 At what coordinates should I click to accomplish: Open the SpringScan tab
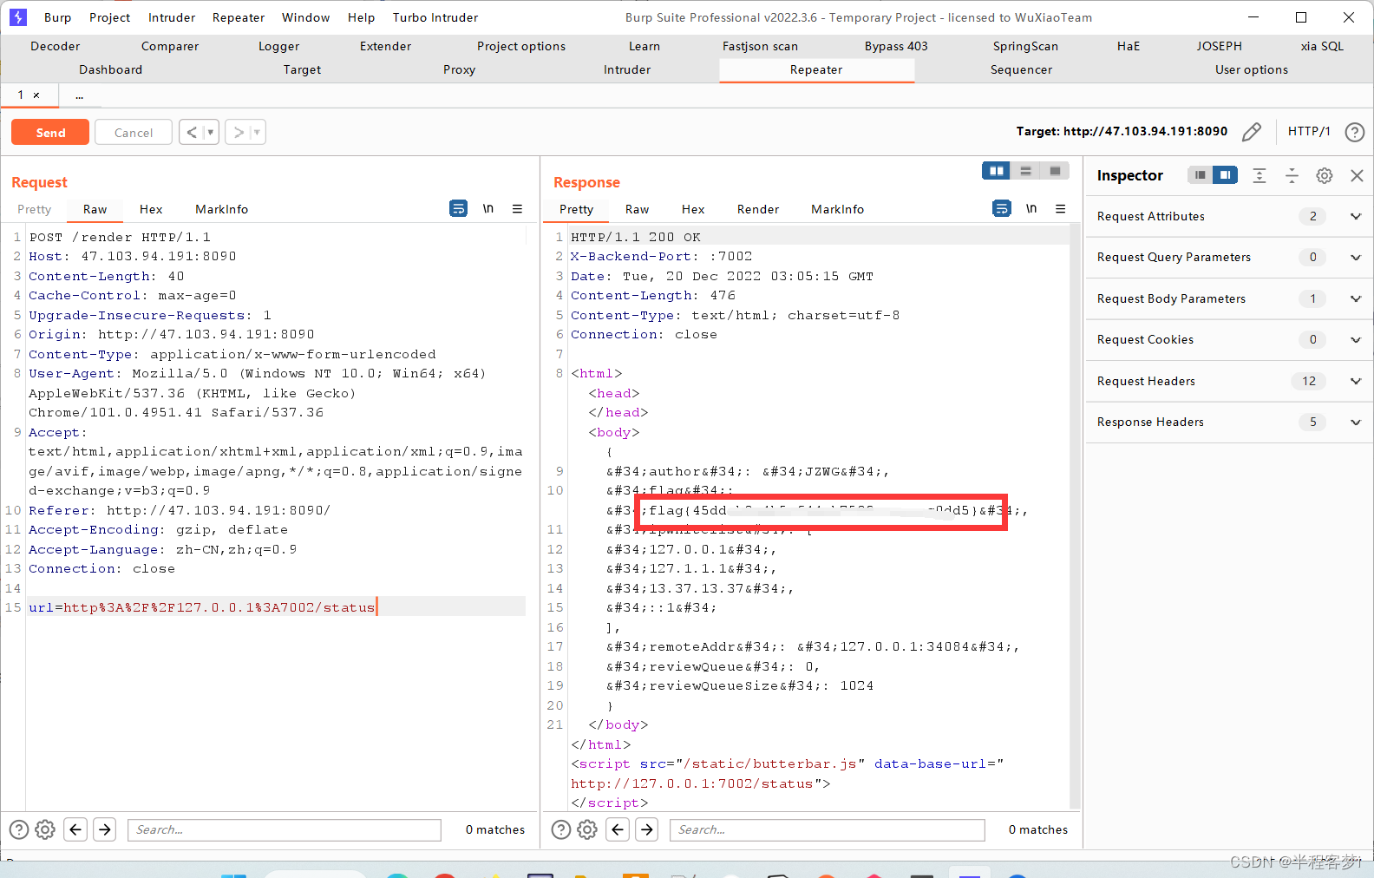tap(1025, 46)
